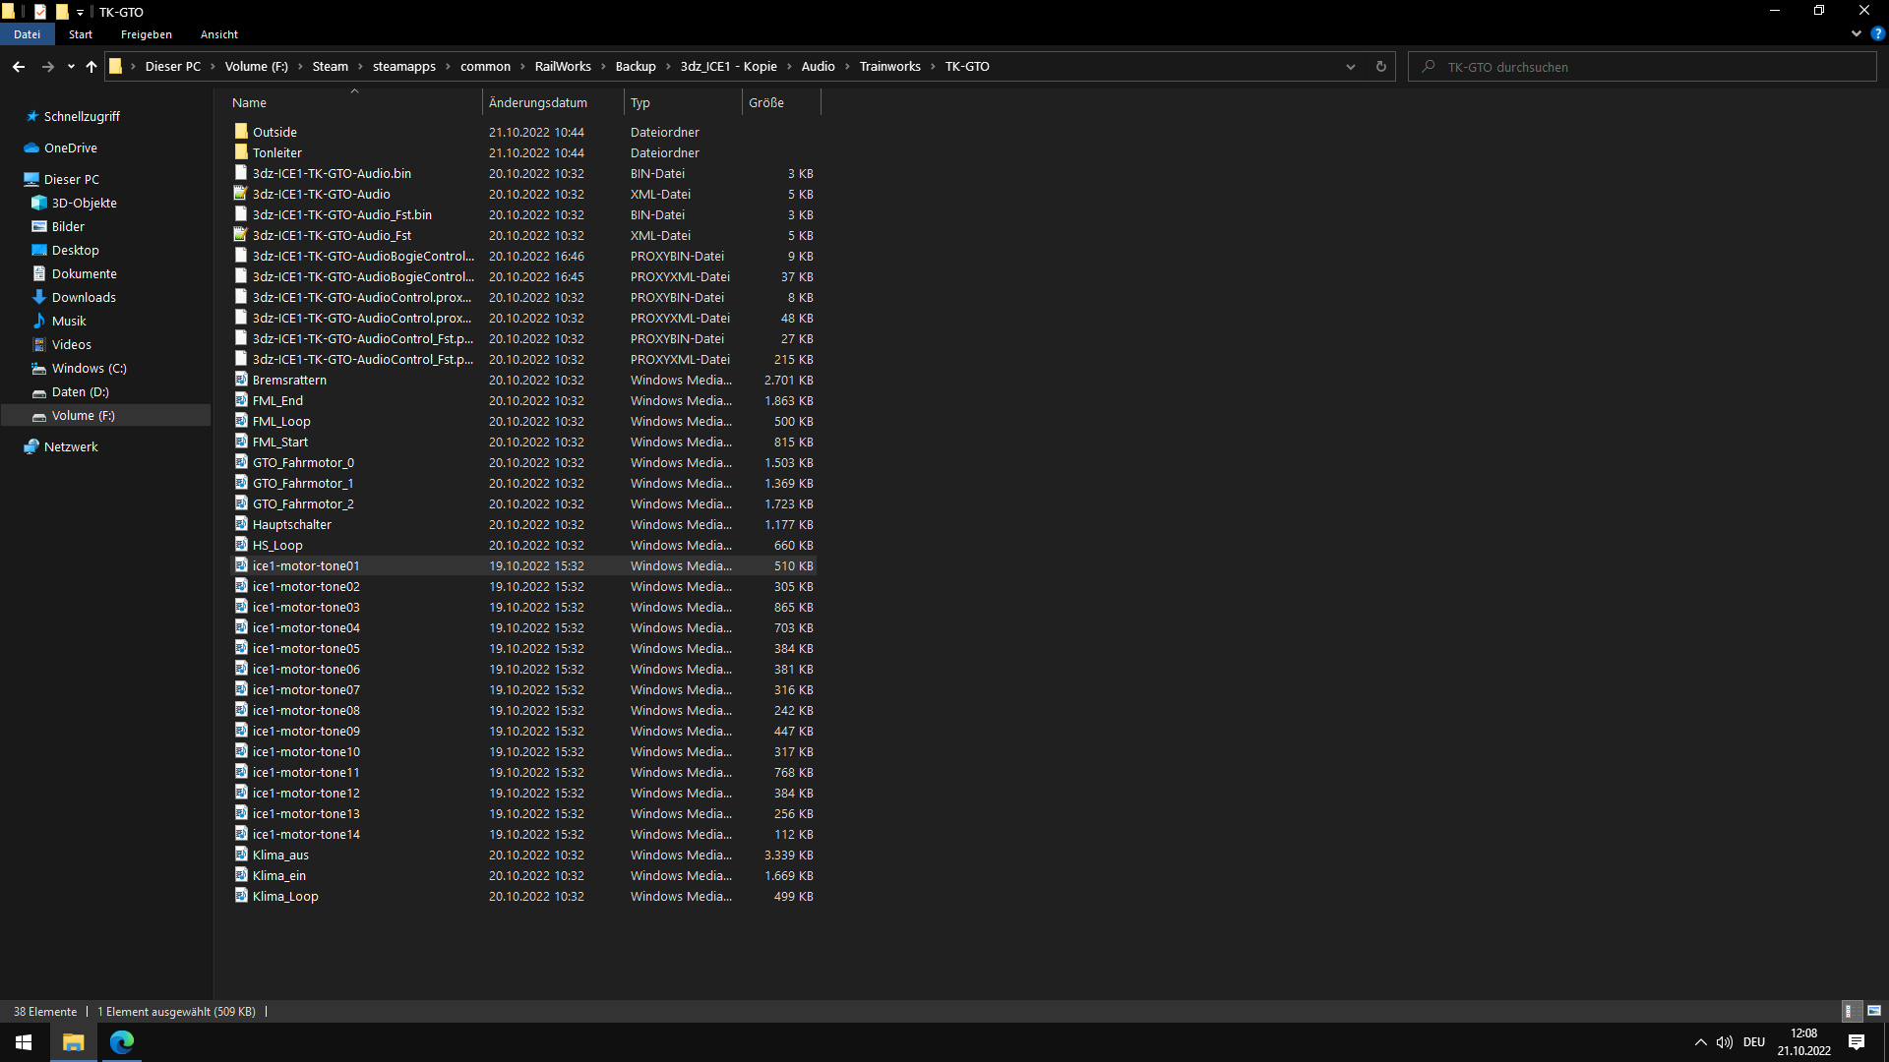
Task: Click the refresh address bar icon
Action: [1380, 67]
